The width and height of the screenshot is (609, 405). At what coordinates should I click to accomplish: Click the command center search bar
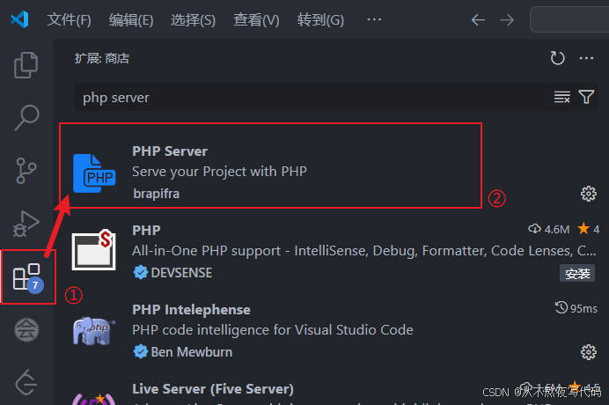pos(569,19)
